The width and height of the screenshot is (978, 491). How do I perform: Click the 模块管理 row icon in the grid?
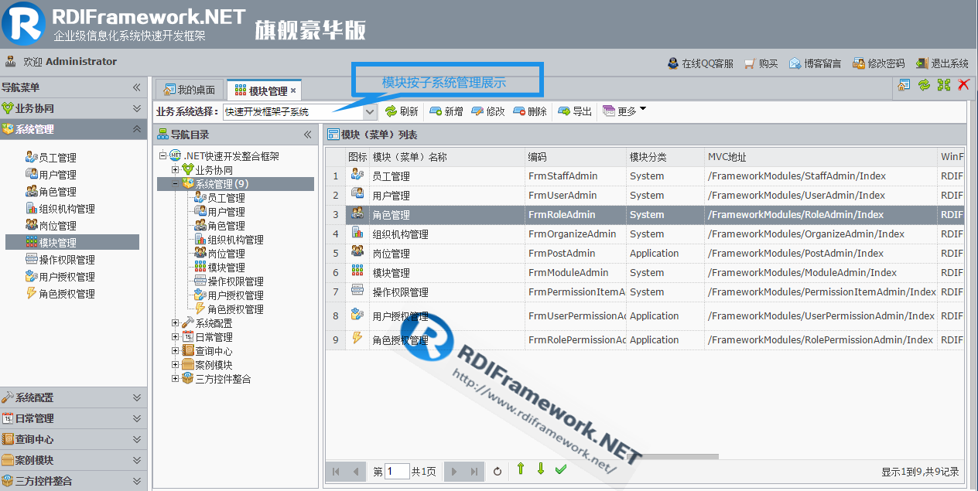click(357, 271)
